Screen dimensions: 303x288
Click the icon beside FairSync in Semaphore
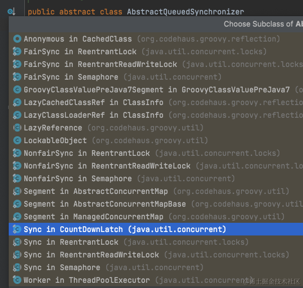pos(17,77)
